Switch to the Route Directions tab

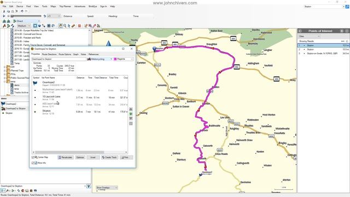pos(49,54)
